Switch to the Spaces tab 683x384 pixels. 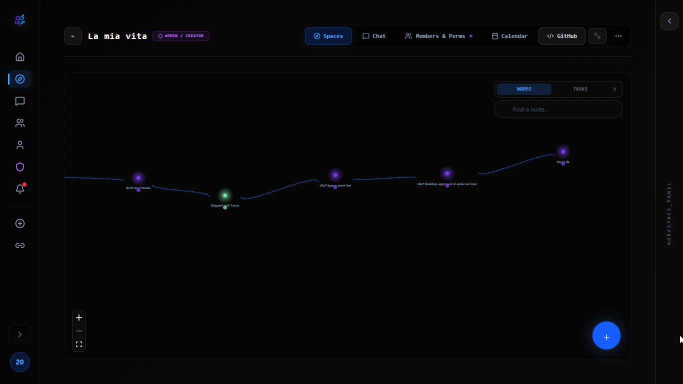coord(328,36)
